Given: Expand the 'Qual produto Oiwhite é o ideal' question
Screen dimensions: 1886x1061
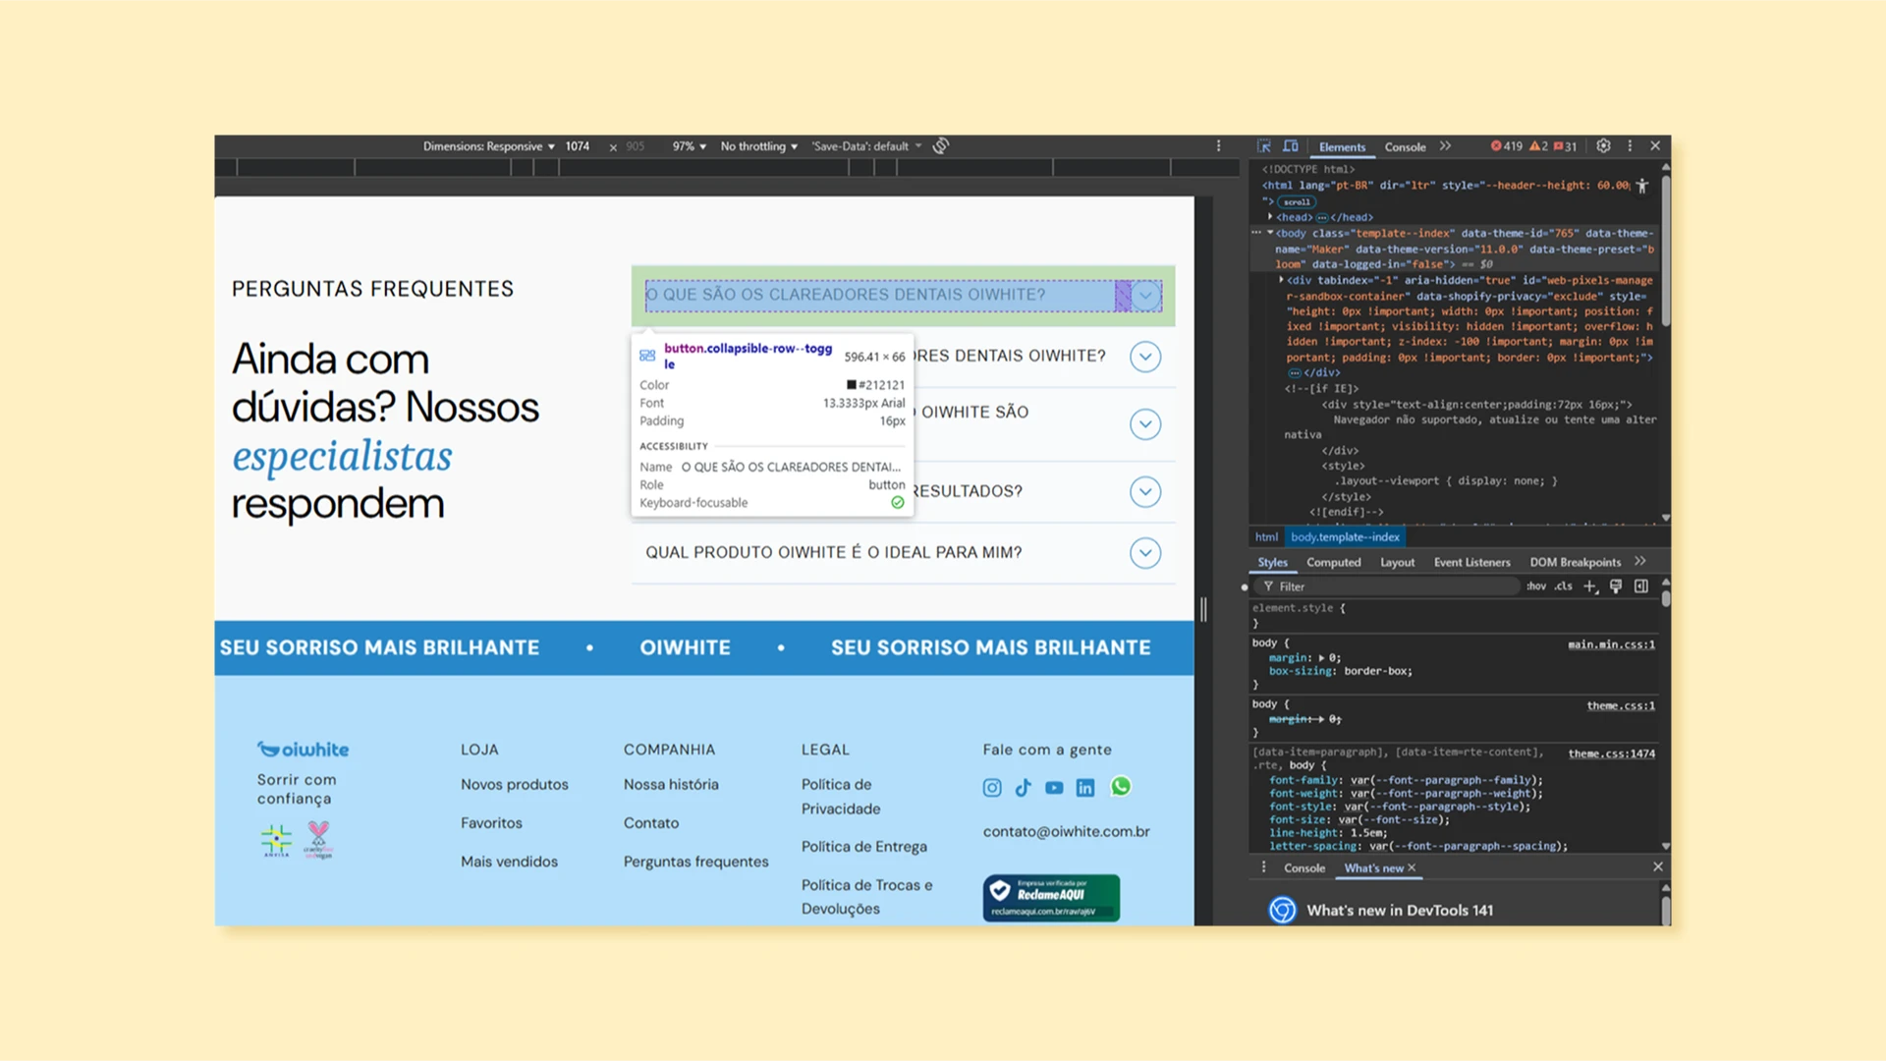Looking at the screenshot, I should 903,553.
